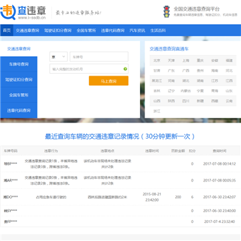
Task: Choose 安徽 in the province grid
Action: (x=215, y=60)
